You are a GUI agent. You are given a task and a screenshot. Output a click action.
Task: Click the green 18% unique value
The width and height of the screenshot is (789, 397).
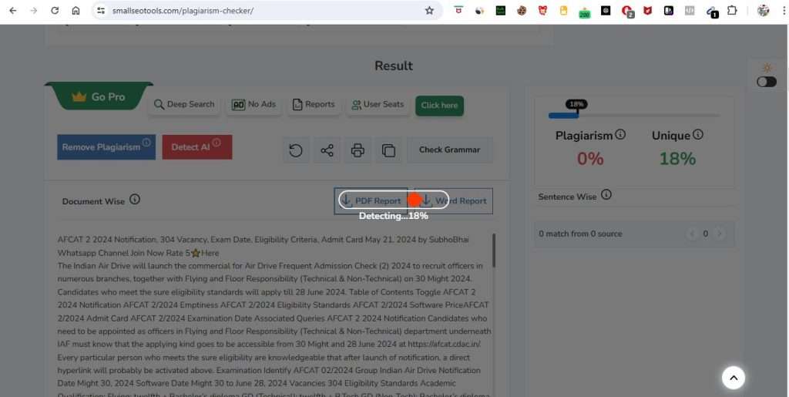click(677, 159)
